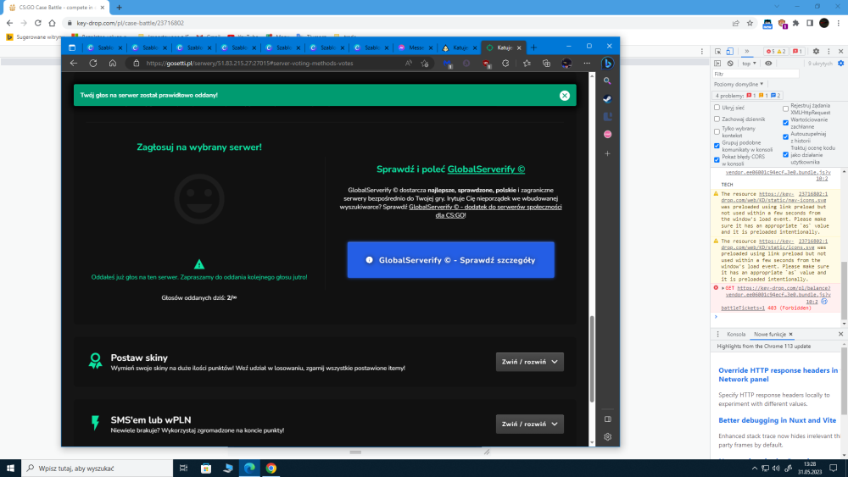This screenshot has width=848, height=477.
Task: Expand the GET error entry arrow
Action: [722, 288]
